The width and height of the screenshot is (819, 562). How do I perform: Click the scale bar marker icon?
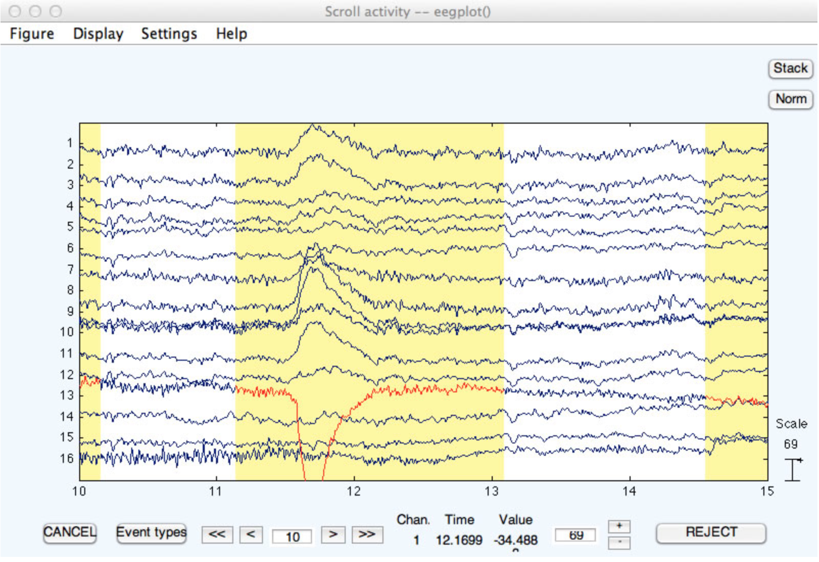pos(793,470)
